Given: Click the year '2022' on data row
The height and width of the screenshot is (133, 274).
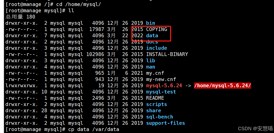Looking at the screenshot, I should coord(137,35).
